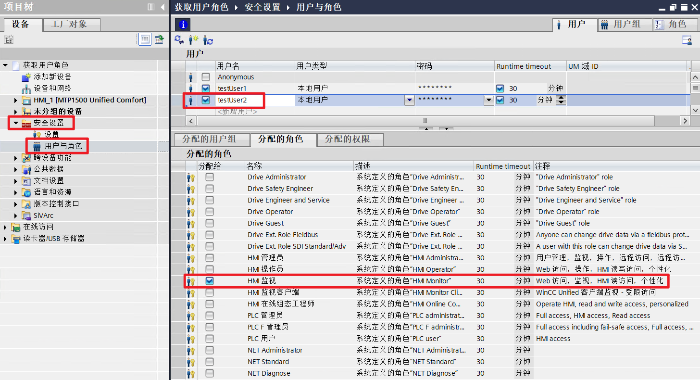Expand the 未分组的设备 node
Image resolution: width=700 pixels, height=380 pixels.
tap(16, 111)
